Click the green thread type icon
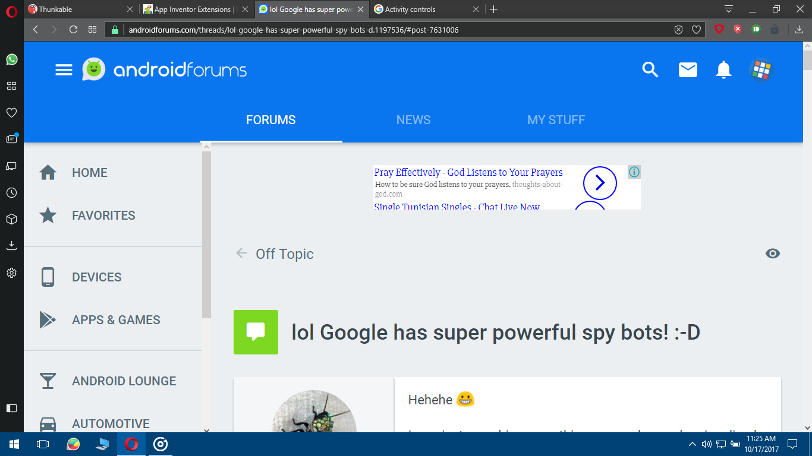812x456 pixels. (x=256, y=332)
